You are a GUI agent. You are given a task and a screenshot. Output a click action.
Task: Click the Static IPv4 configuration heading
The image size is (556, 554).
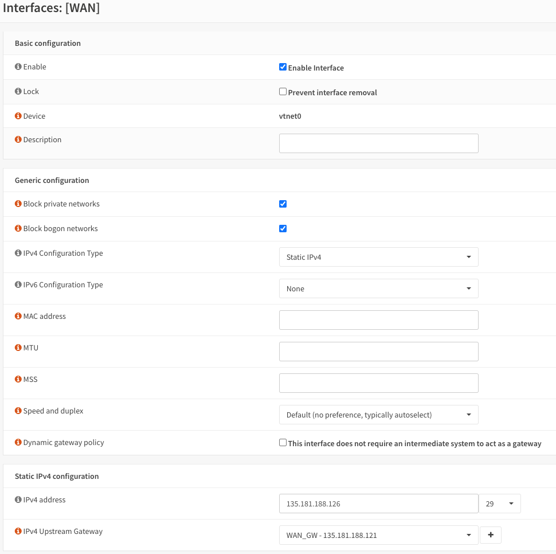pos(57,476)
